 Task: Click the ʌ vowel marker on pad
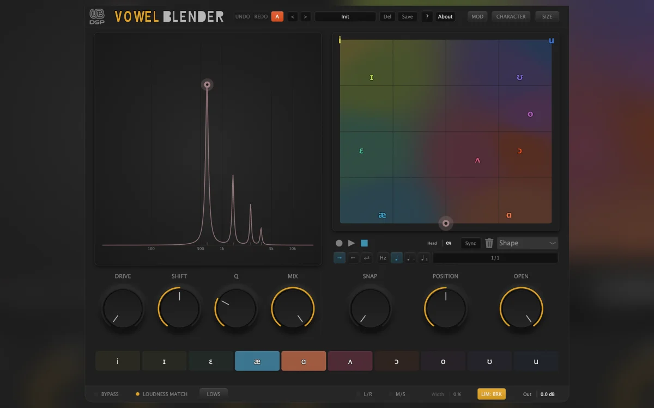pyautogui.click(x=477, y=160)
